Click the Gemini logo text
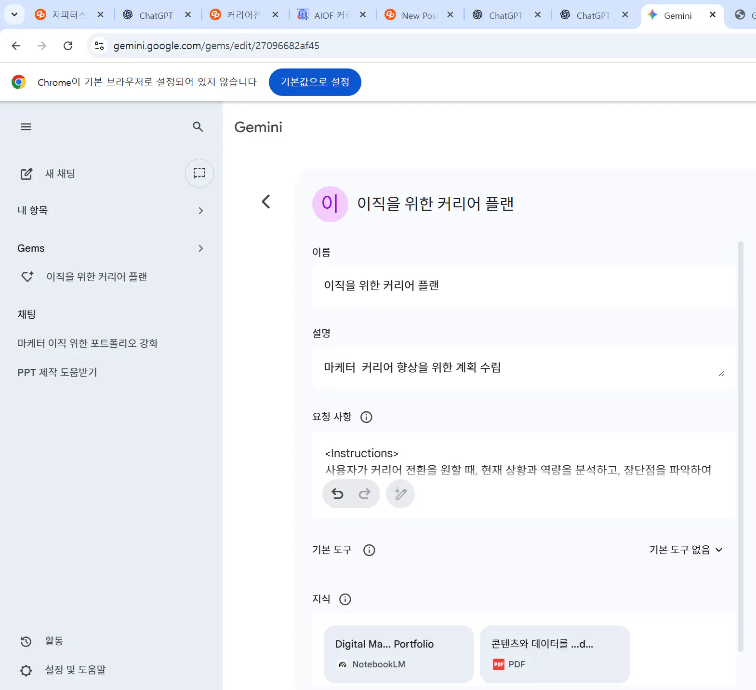756x690 pixels. point(258,127)
